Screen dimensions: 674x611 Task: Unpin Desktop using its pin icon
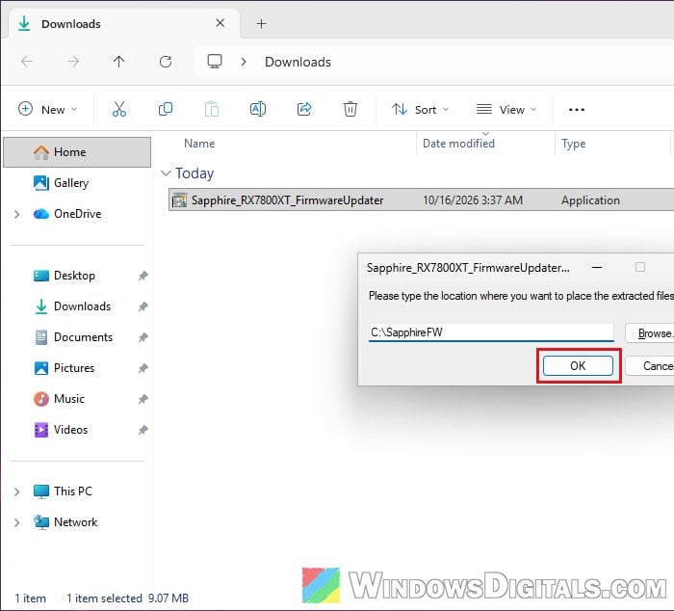coord(143,276)
